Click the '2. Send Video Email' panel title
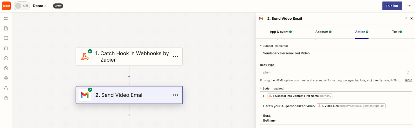The width and height of the screenshot is (415, 128). (285, 19)
